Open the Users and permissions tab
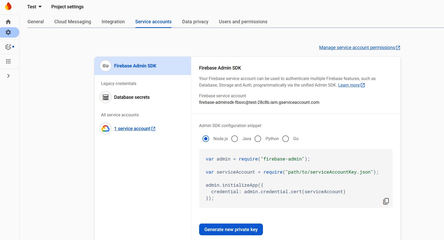 coord(243,22)
